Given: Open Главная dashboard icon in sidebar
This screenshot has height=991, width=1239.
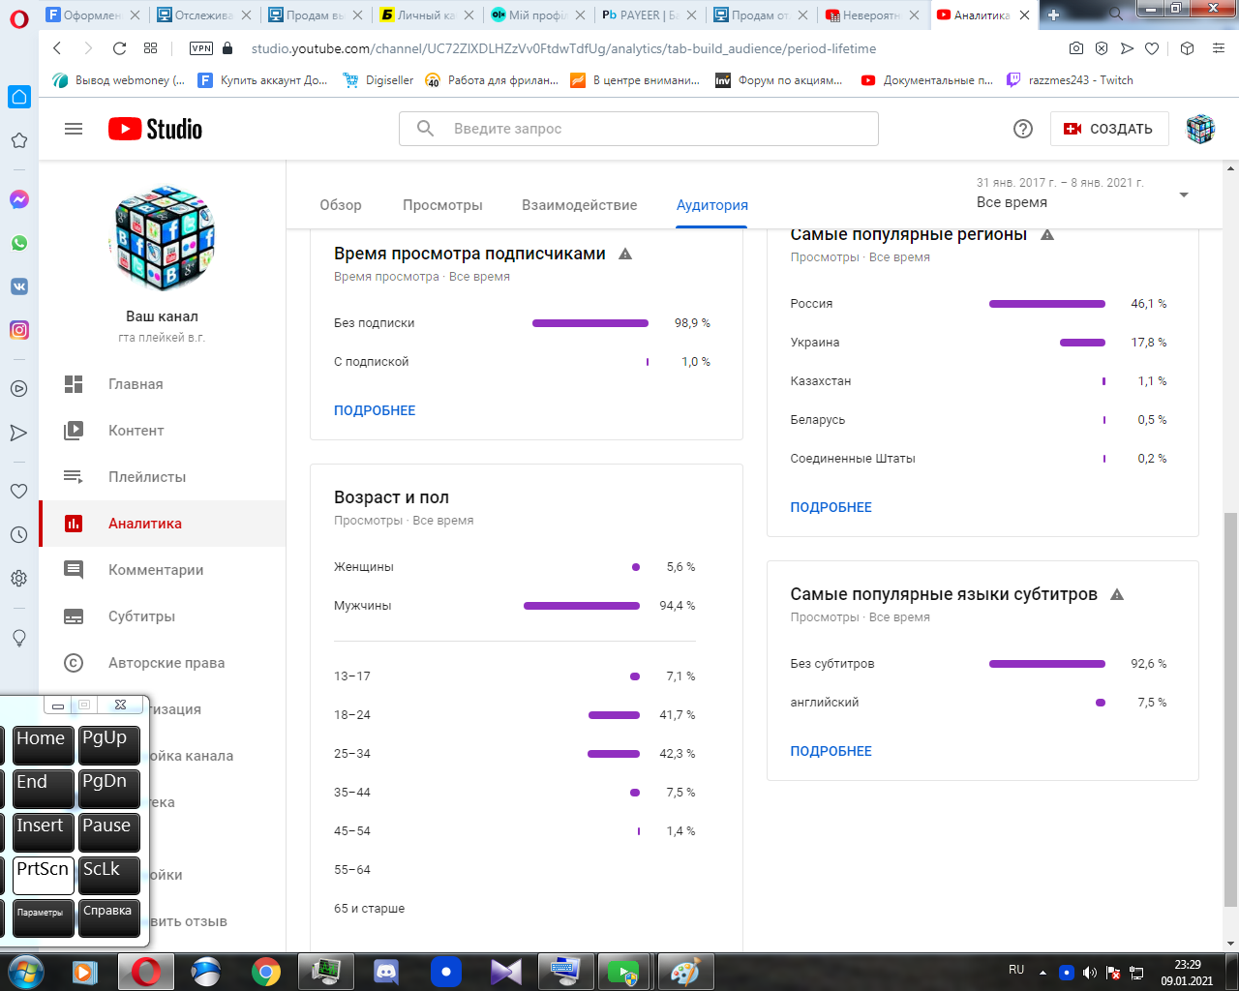Looking at the screenshot, I should tap(74, 384).
